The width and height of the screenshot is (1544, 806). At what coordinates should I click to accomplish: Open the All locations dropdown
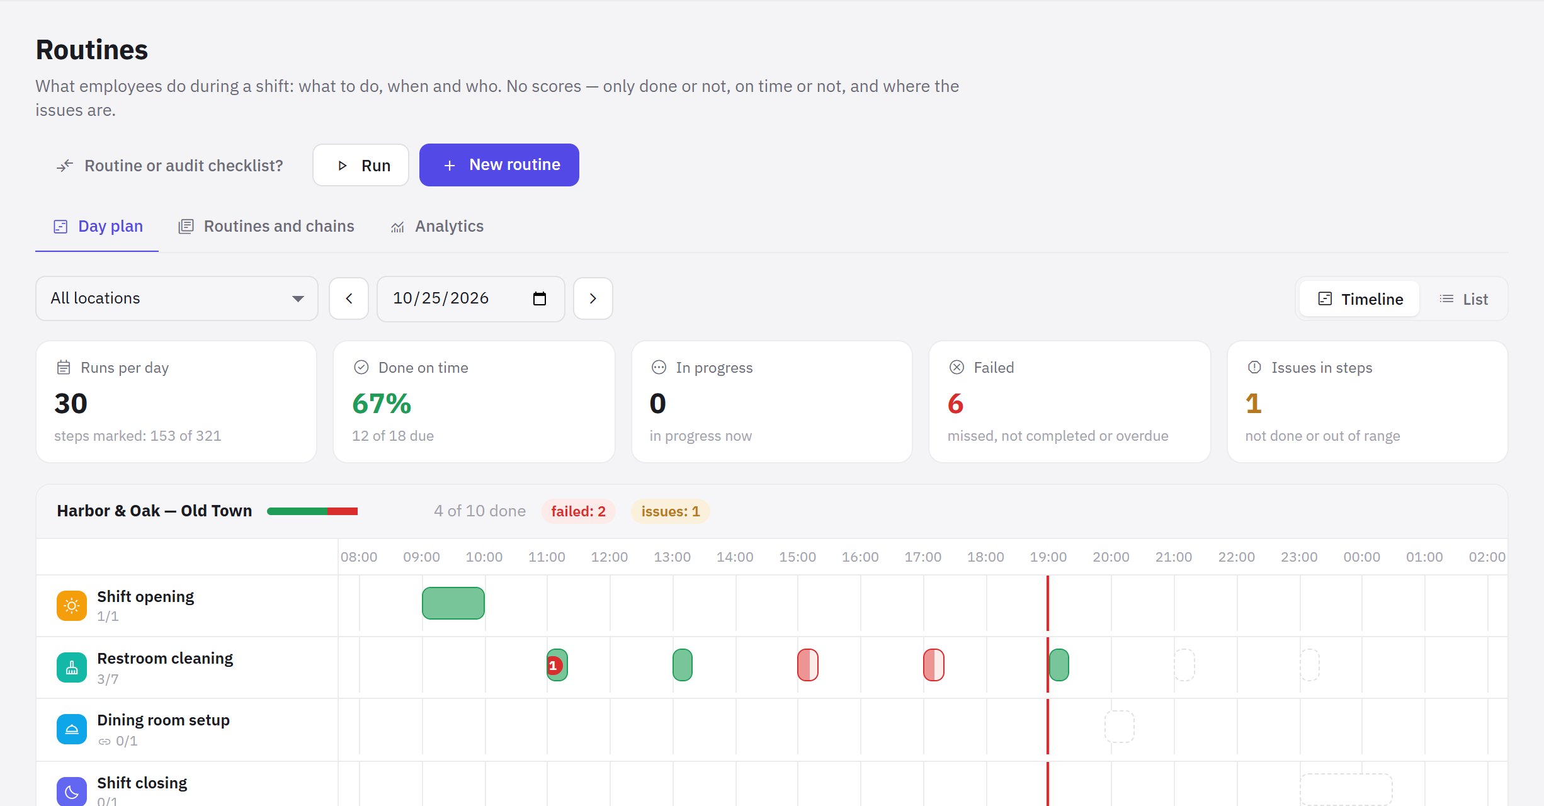click(x=177, y=298)
